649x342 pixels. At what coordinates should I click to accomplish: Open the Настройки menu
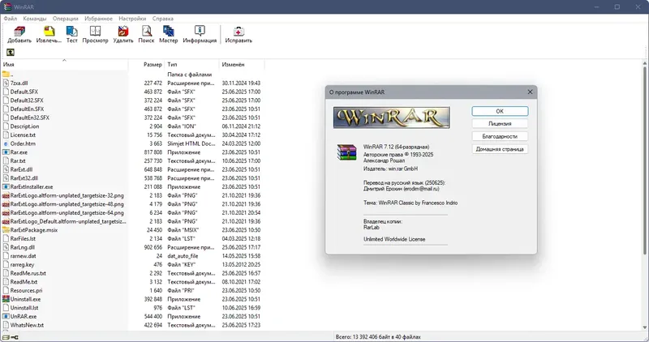[132, 19]
